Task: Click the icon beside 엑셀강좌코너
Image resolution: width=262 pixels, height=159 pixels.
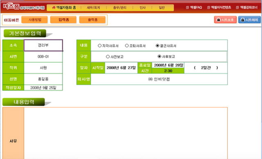Action: point(237,7)
